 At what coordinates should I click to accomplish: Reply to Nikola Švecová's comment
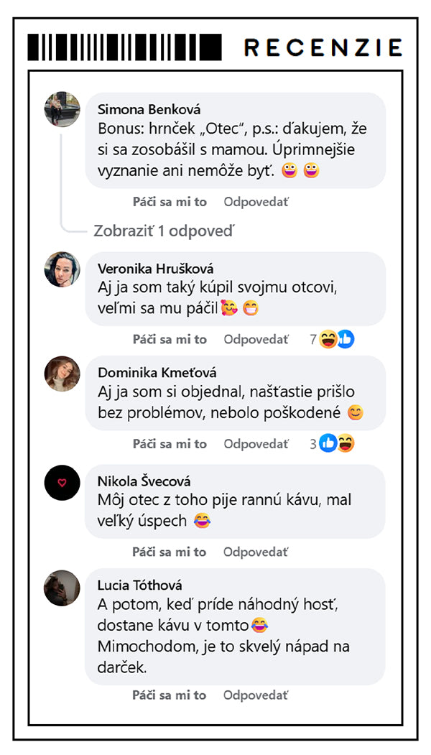tap(256, 552)
